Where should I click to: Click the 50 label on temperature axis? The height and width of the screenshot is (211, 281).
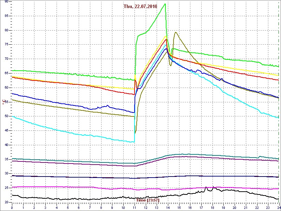pyautogui.click(x=6, y=116)
